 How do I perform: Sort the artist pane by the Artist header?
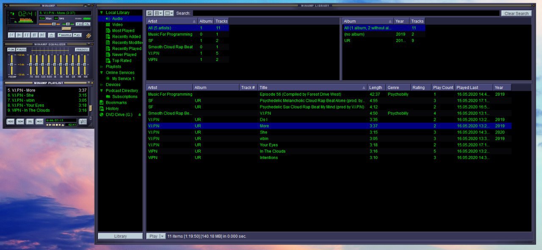pyautogui.click(x=172, y=21)
